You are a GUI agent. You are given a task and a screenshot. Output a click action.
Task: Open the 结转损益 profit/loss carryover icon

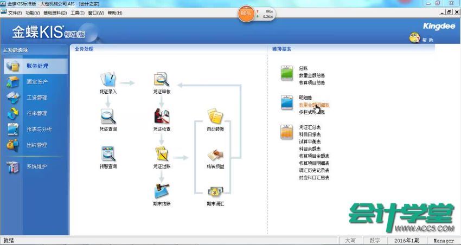215,154
